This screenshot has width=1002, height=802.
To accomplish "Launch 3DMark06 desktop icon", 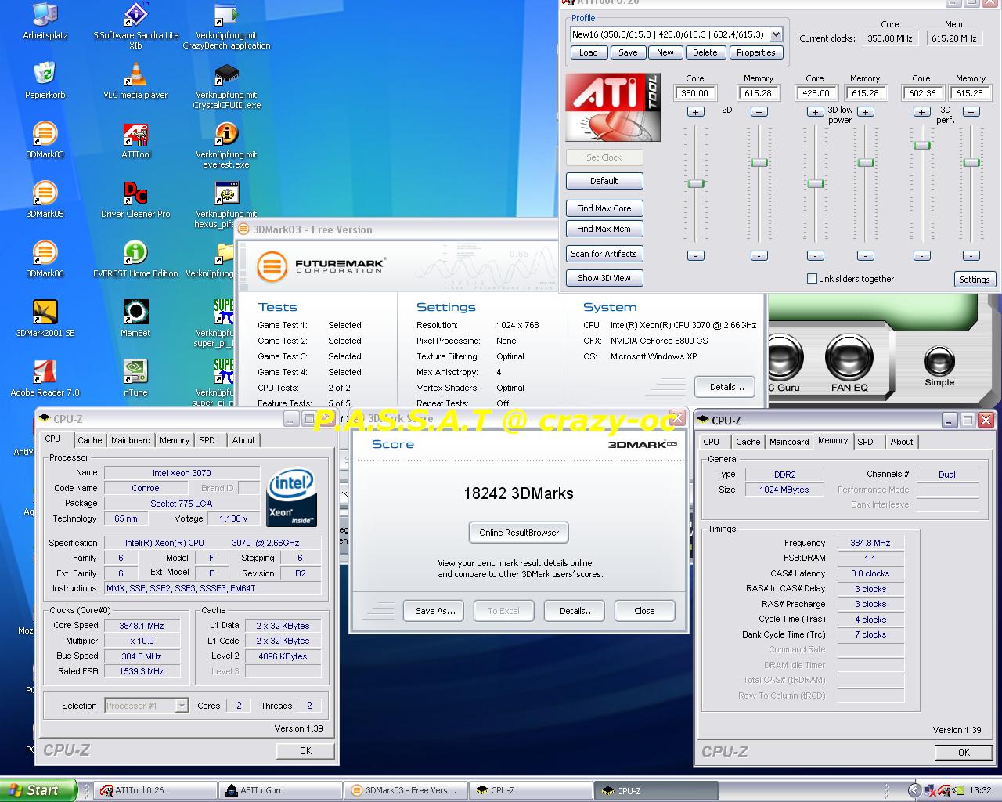I will coord(45,259).
